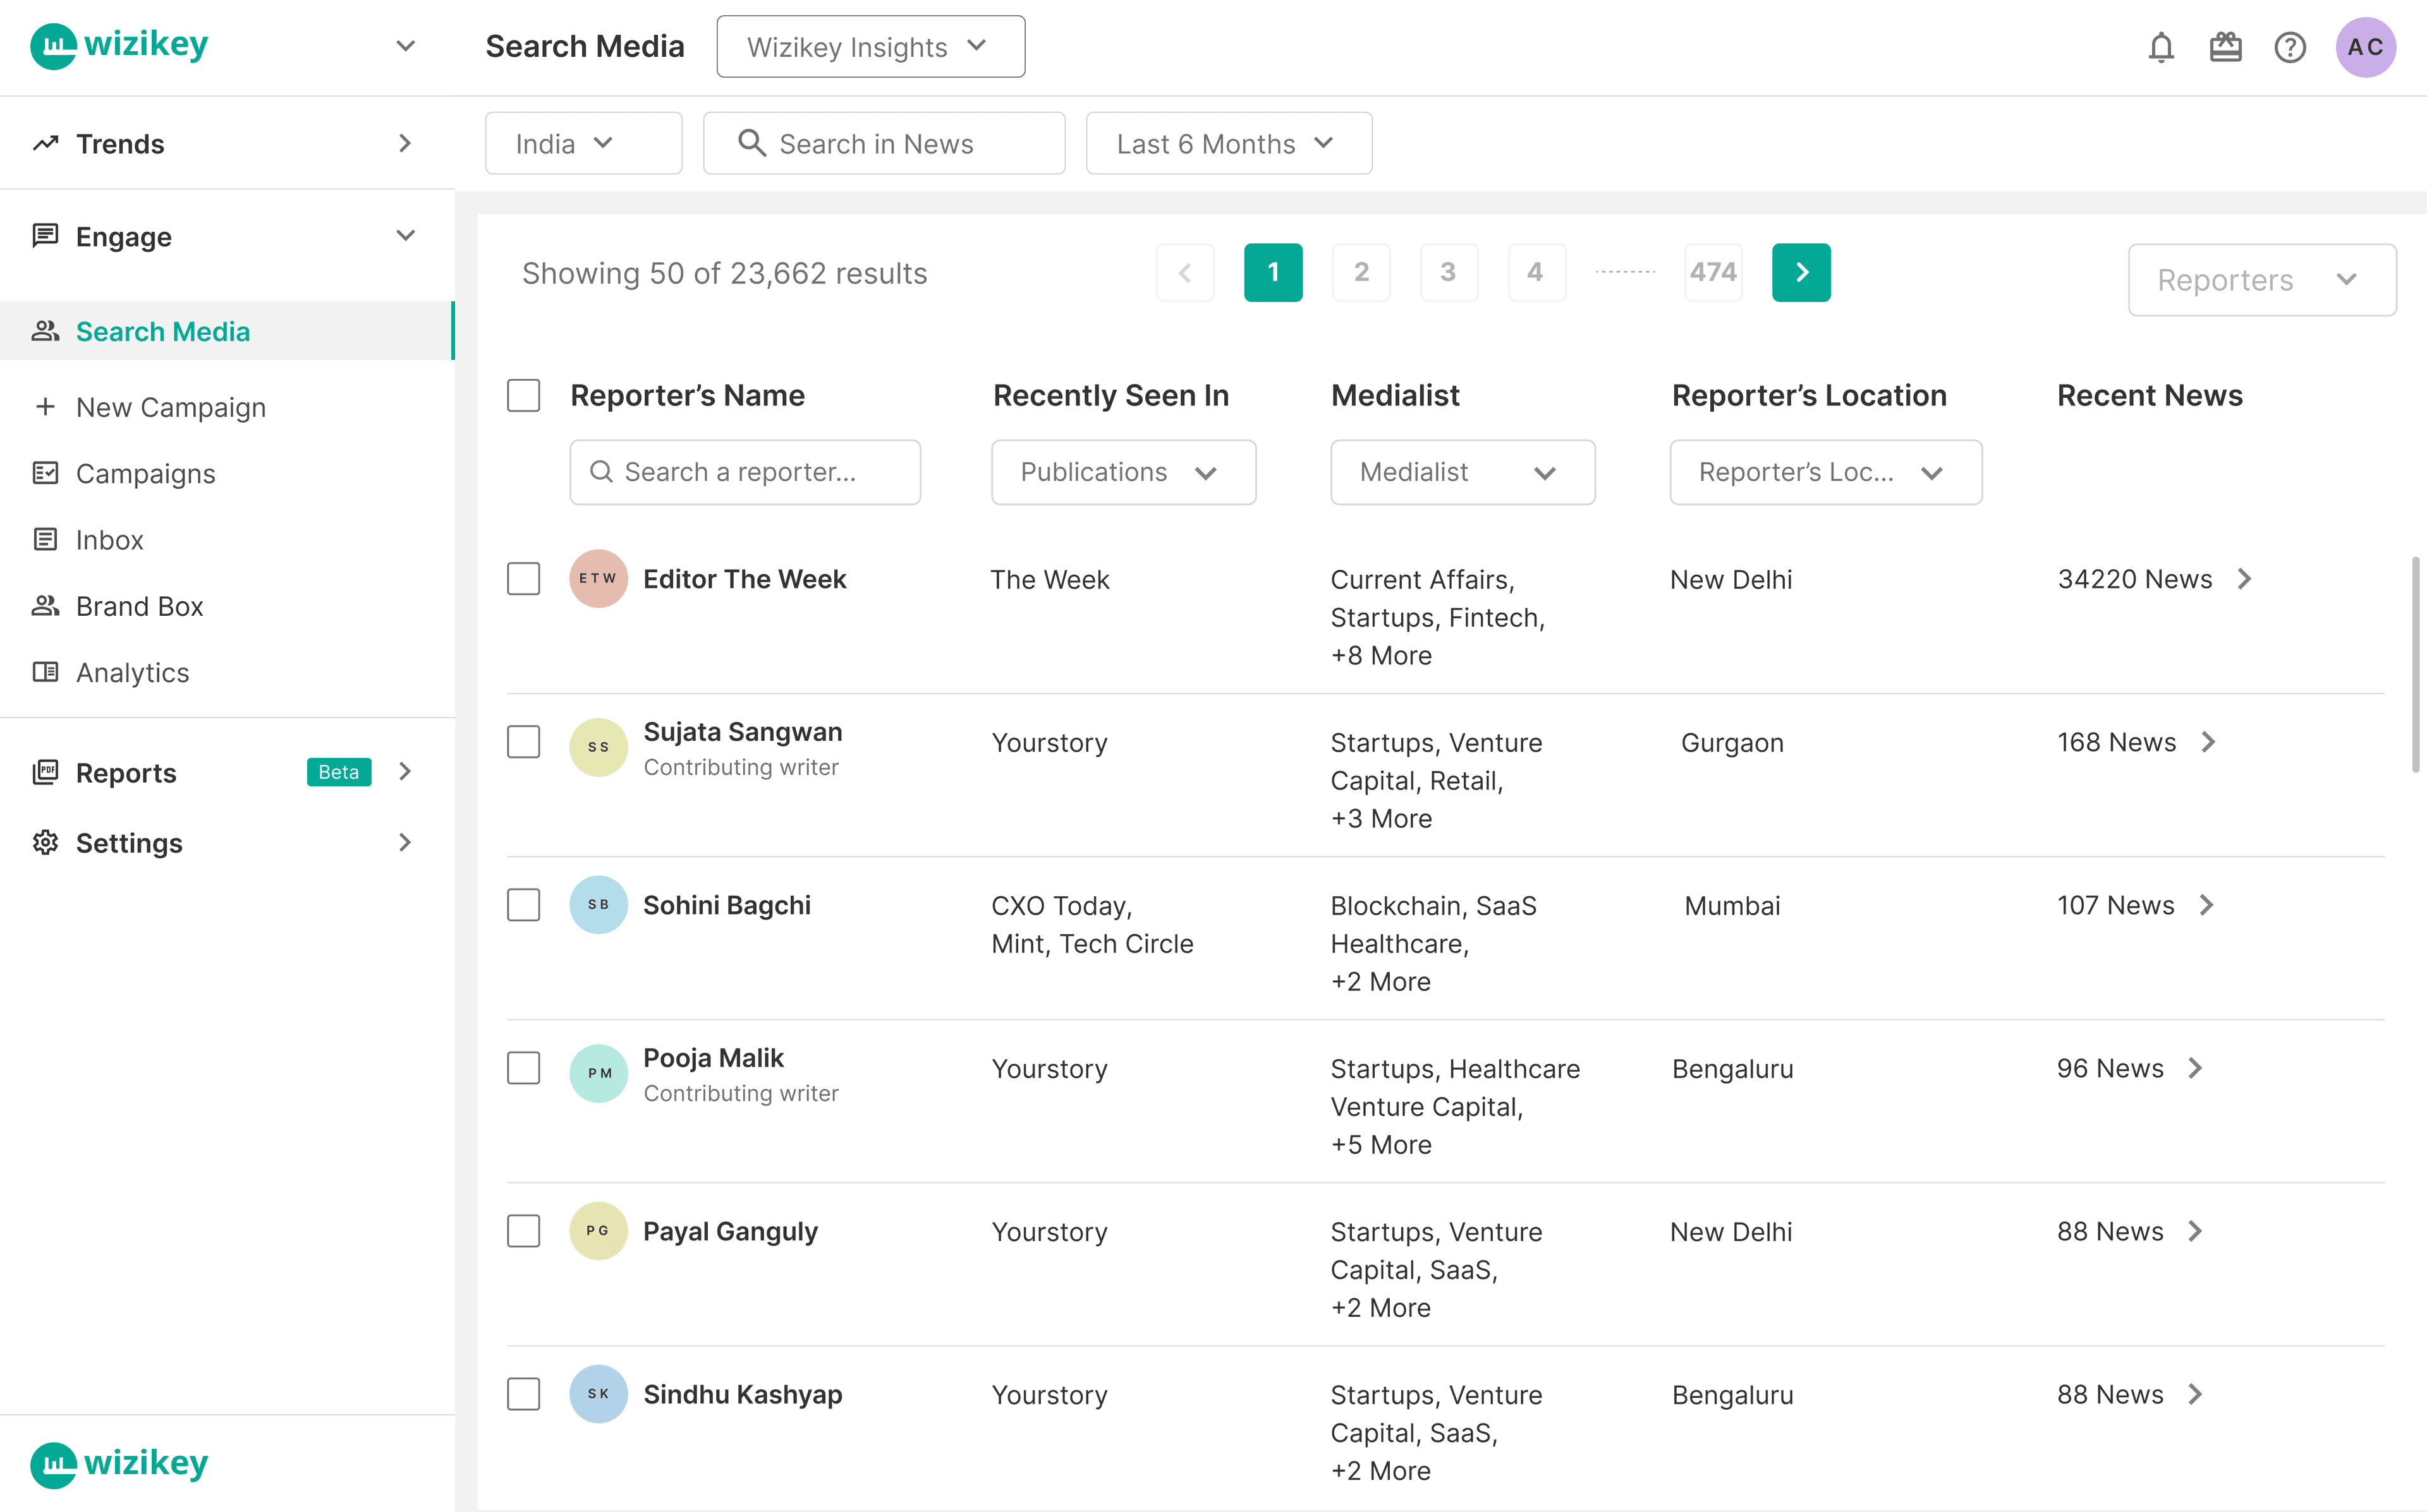
Task: Click the AC profile avatar
Action: coord(2365,47)
